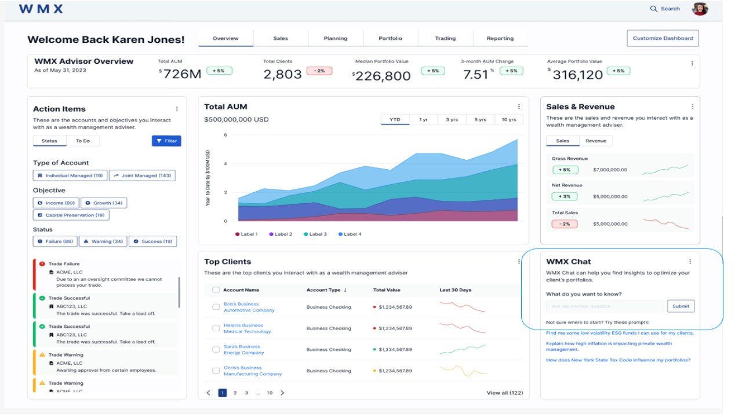The image size is (742, 417).
Task: Open Total AUM kebab menu
Action: coord(519,107)
